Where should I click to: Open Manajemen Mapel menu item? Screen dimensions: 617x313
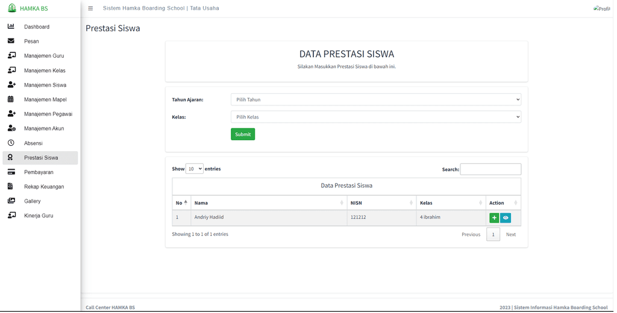(40, 99)
